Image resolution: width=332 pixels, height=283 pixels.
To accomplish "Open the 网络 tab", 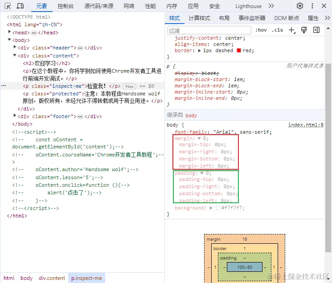I will (x=129, y=6).
